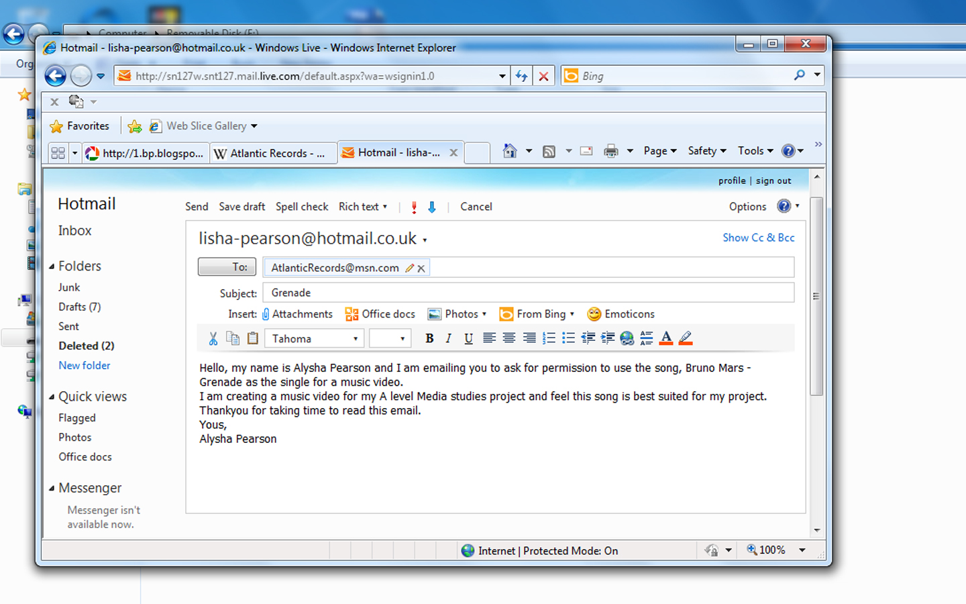
Task: Click the Subject field containing Grenade
Action: tap(529, 293)
